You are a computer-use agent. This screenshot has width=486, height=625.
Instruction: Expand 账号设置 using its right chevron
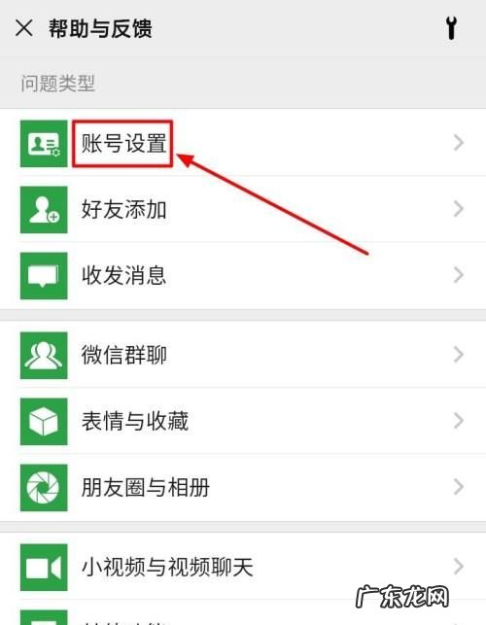(x=459, y=143)
